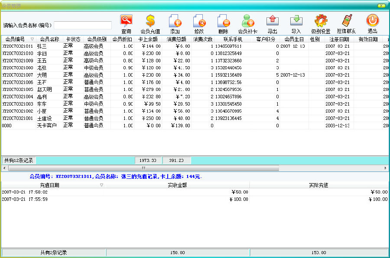Sort by 会员编号 column header
390x258 pixels.
(x=18, y=39)
